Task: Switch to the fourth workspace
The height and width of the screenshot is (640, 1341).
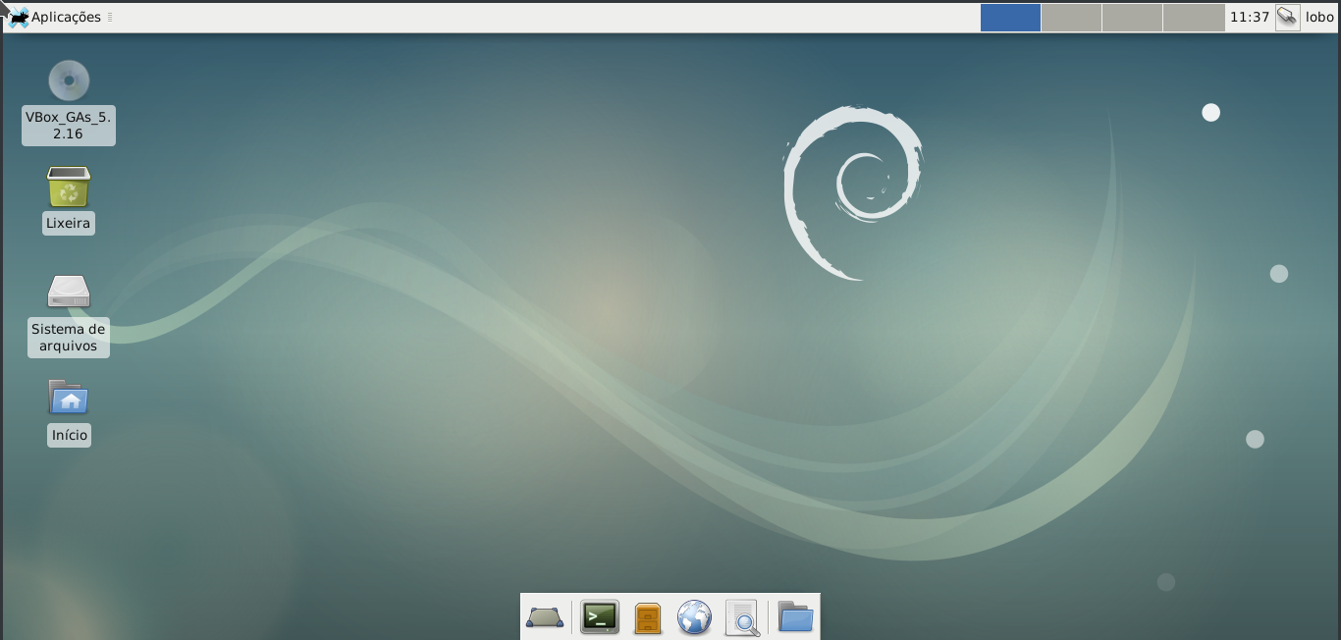Action: pos(1193,17)
